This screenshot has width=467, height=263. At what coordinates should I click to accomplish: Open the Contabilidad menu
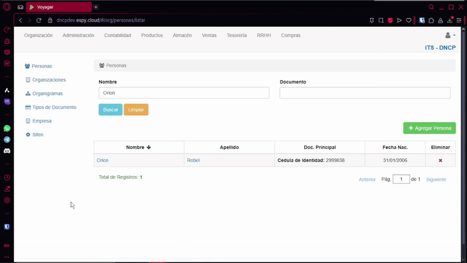point(117,36)
